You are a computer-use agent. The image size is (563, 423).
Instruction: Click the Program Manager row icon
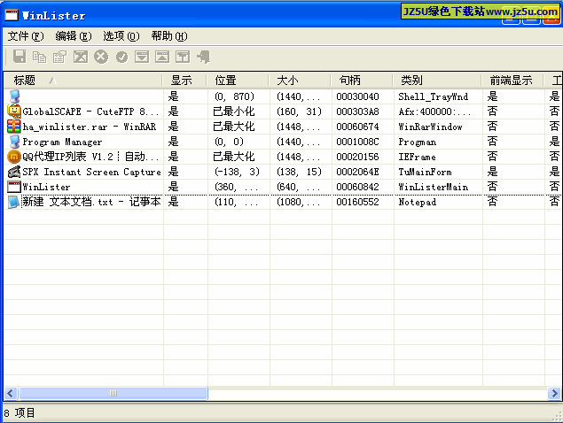[14, 142]
